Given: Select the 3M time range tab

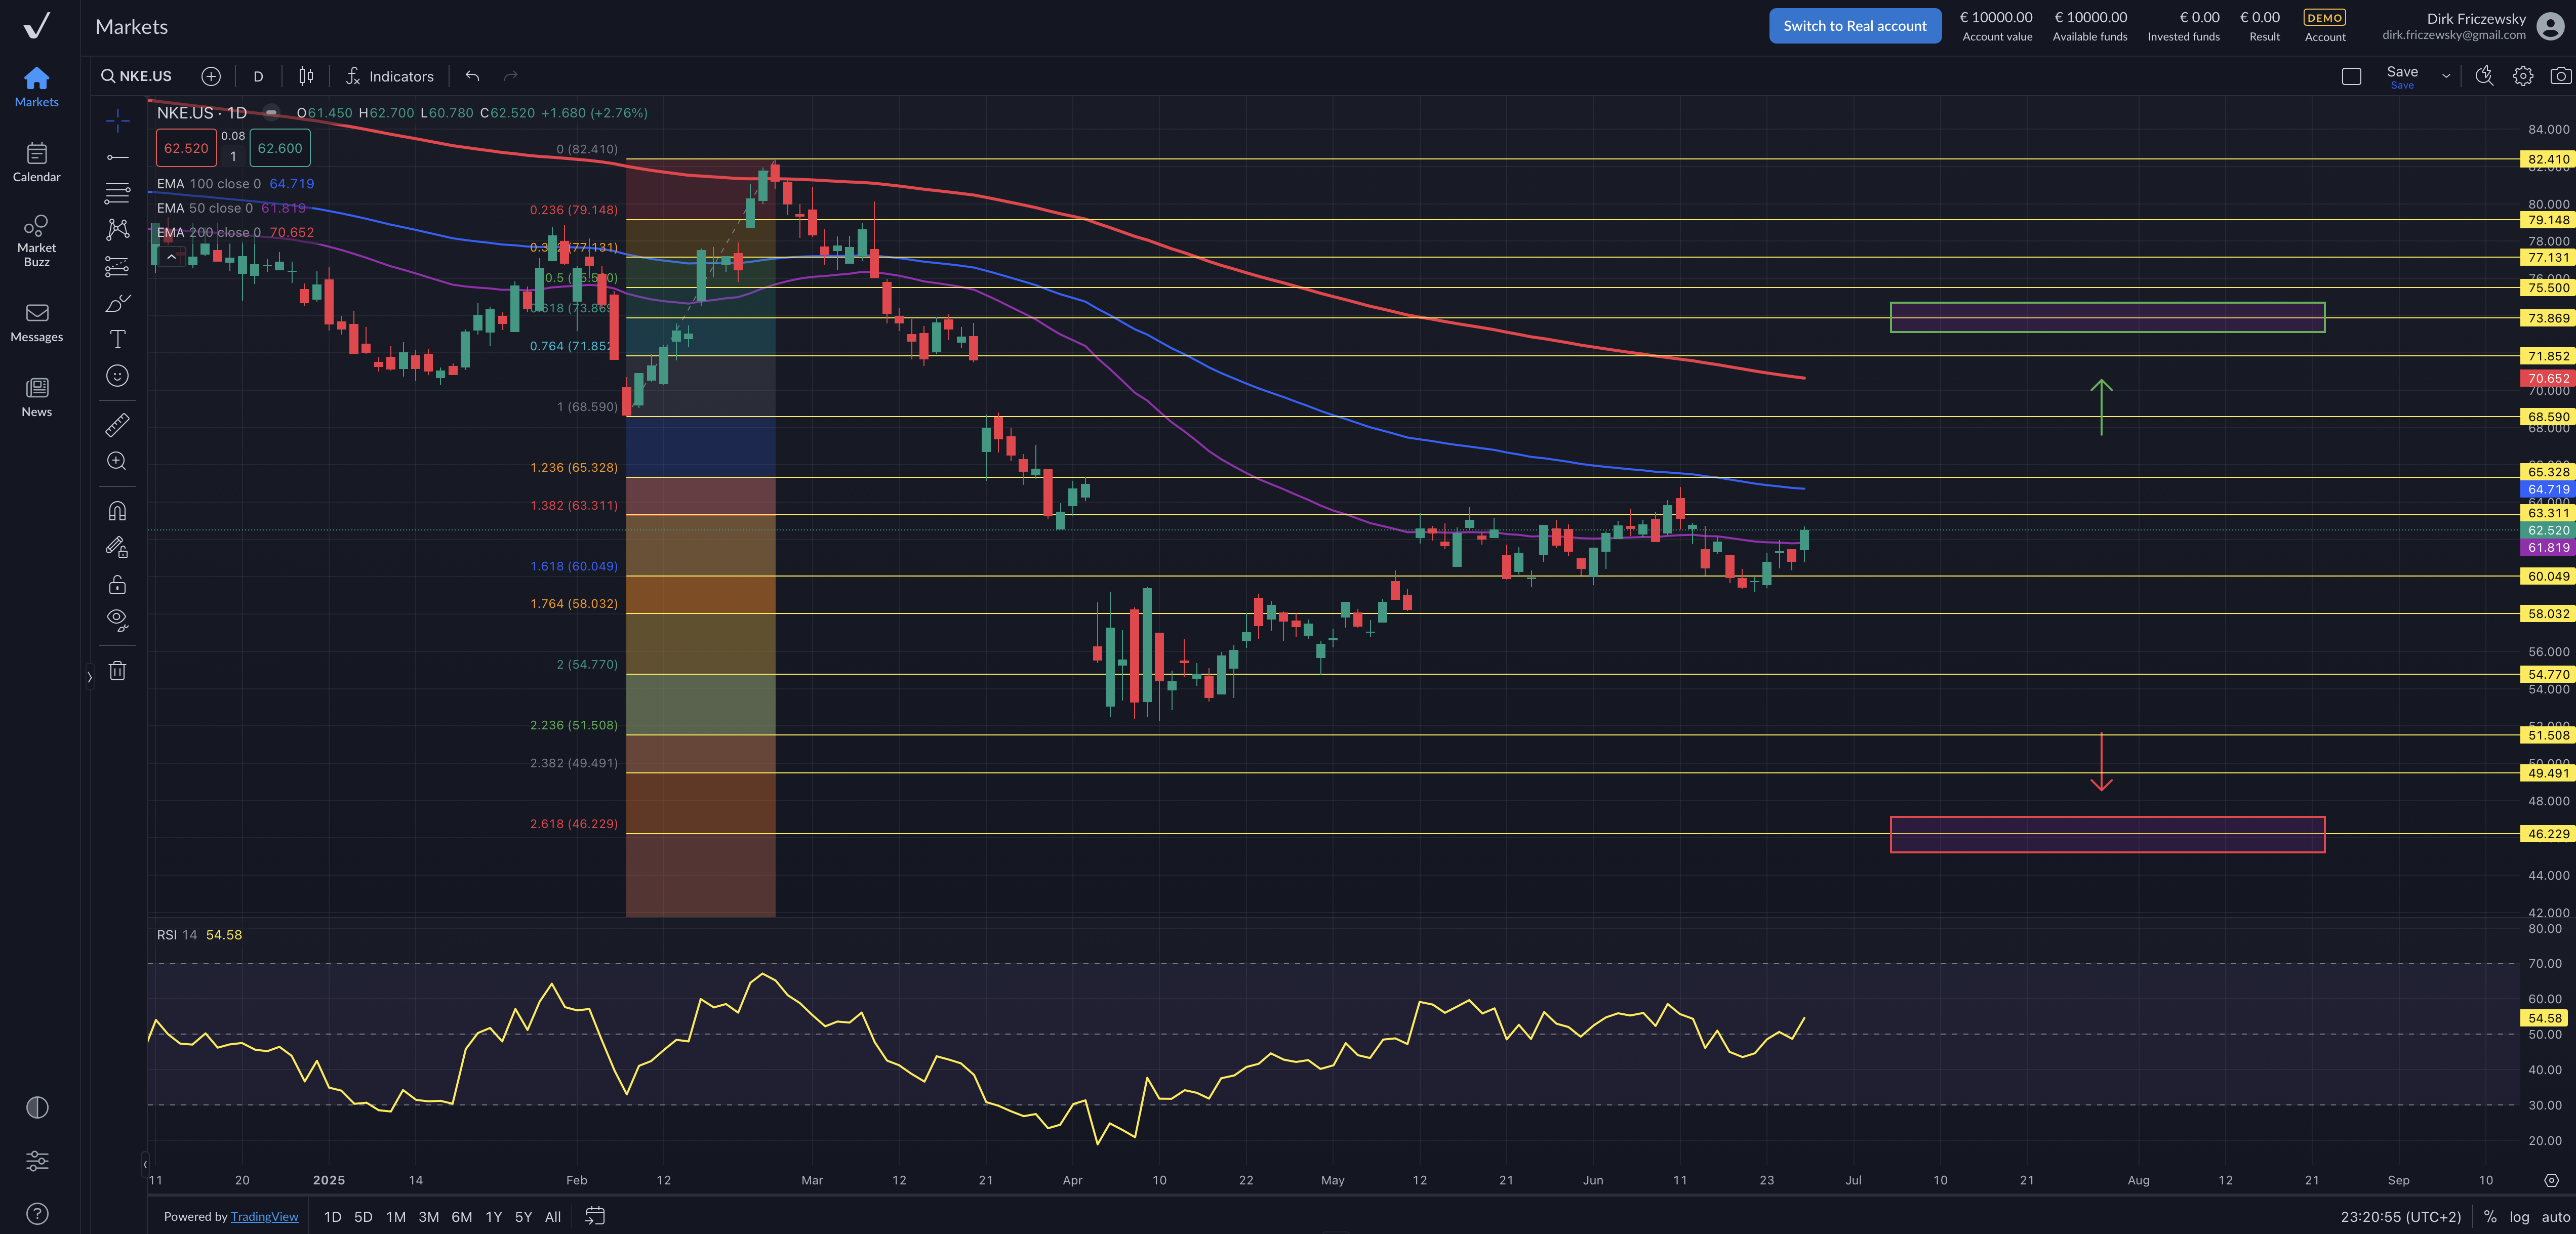Looking at the screenshot, I should [x=428, y=1217].
